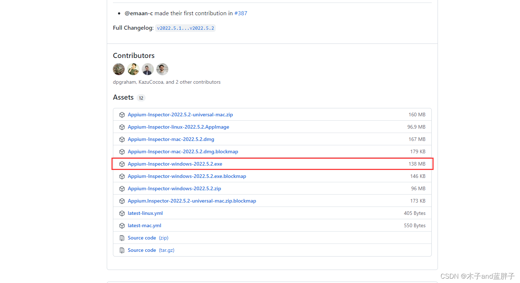
Task: Download Appium.Inspector-2022.5.2-universal-mac.zip.blockmap file
Action: [192, 201]
